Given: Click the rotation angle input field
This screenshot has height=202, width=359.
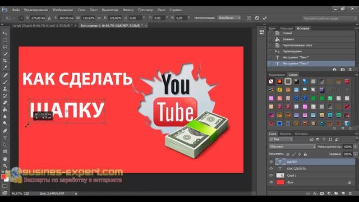Looking at the screenshot, I should 136,18.
